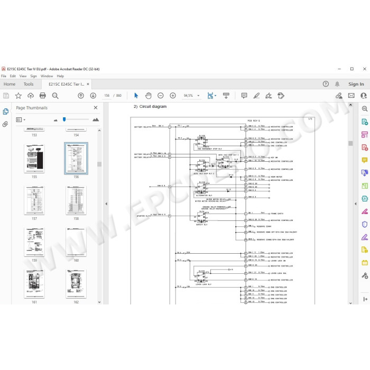Open thumbnail options dropdown
Image resolution: width=370 pixels, height=370 pixels.
21,119
